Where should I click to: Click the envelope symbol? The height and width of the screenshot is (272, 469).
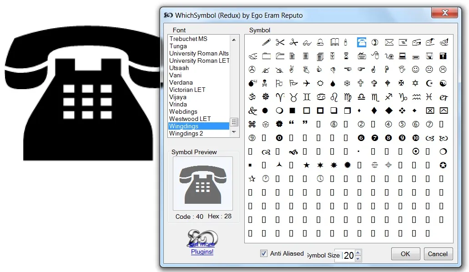(x=389, y=42)
